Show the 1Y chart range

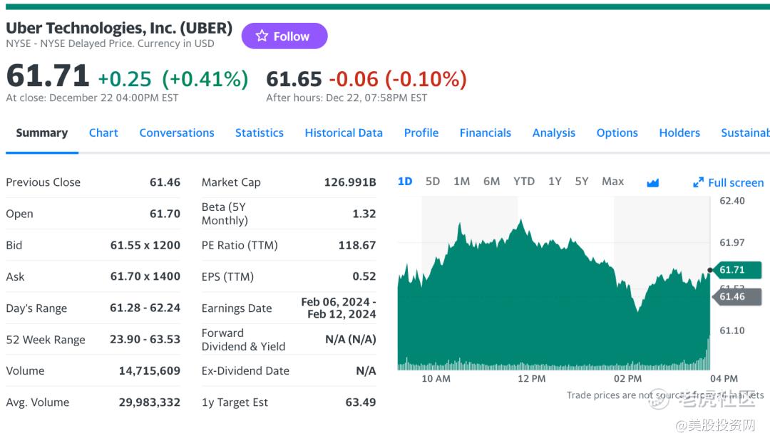tap(555, 181)
